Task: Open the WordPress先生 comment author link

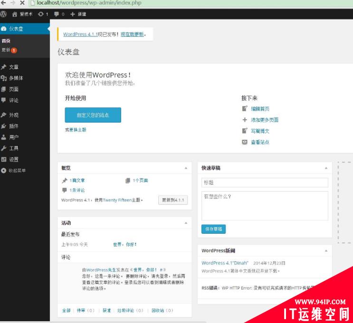Action: (x=101, y=270)
